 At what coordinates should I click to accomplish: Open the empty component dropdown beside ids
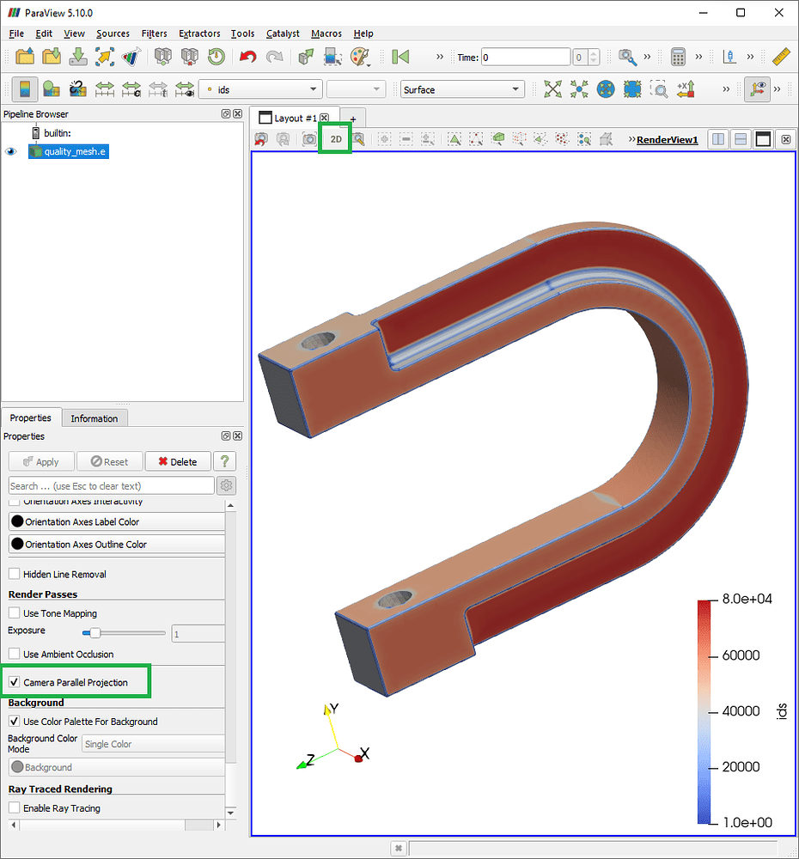click(x=356, y=89)
